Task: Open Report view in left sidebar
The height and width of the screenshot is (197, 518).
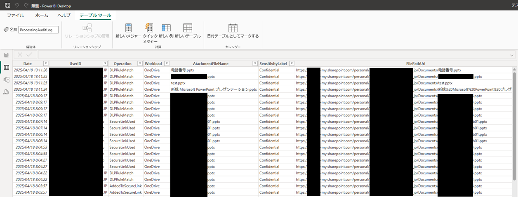Action: (x=6, y=55)
